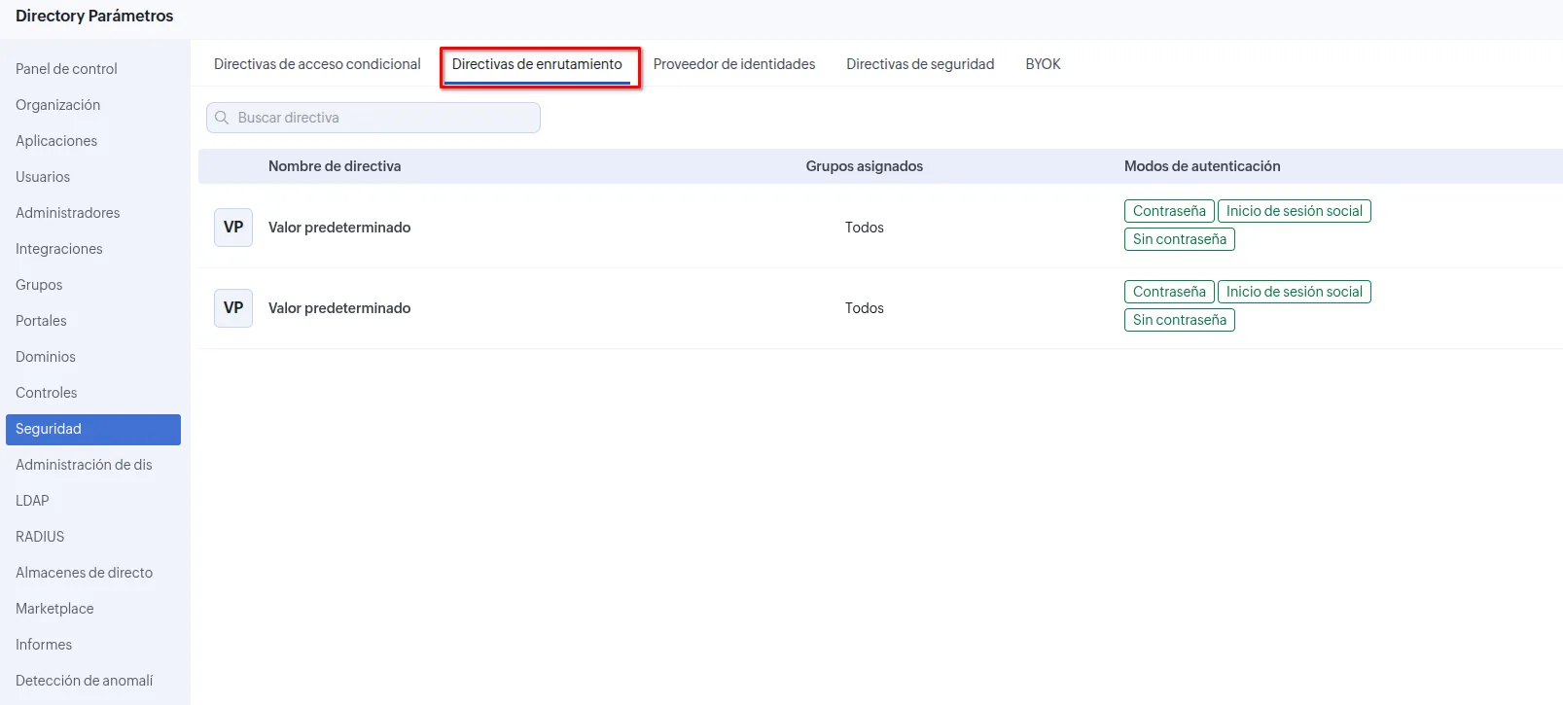This screenshot has width=1563, height=705.
Task: Click the VP avatar in the first policy row
Action: point(233,228)
